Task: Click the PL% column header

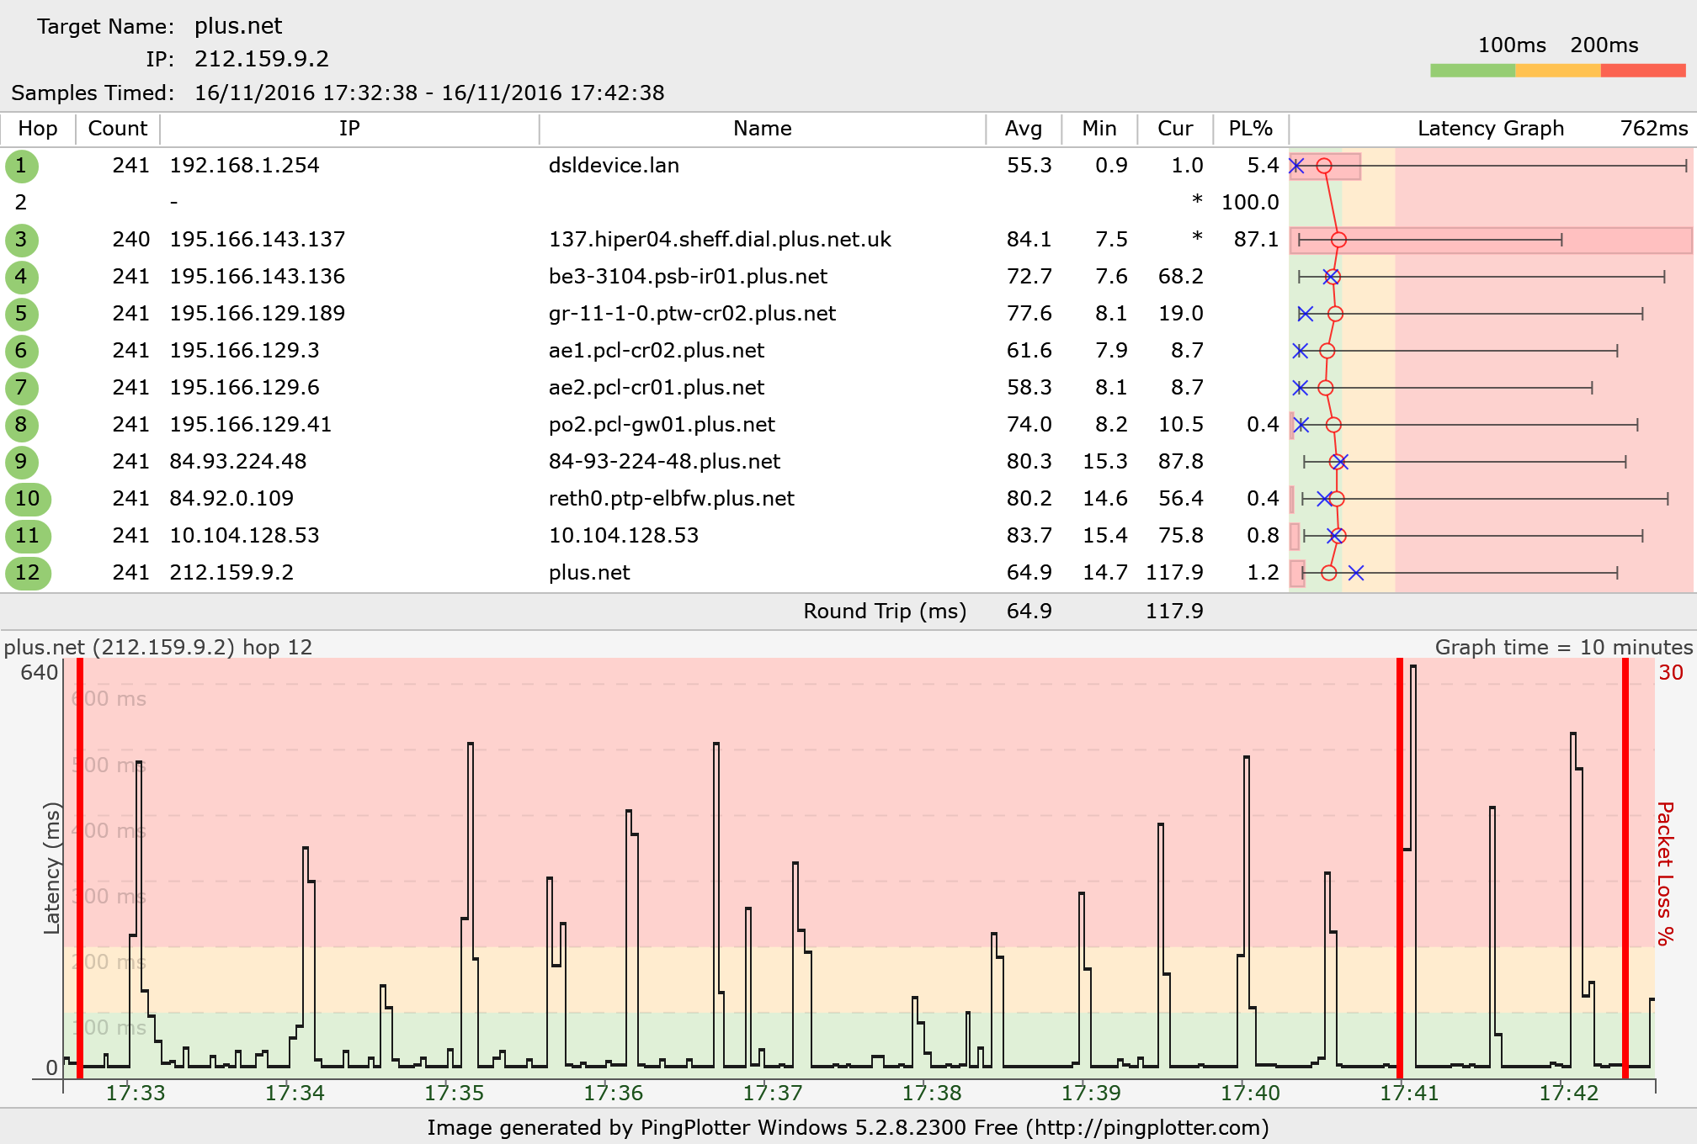Action: click(1250, 129)
